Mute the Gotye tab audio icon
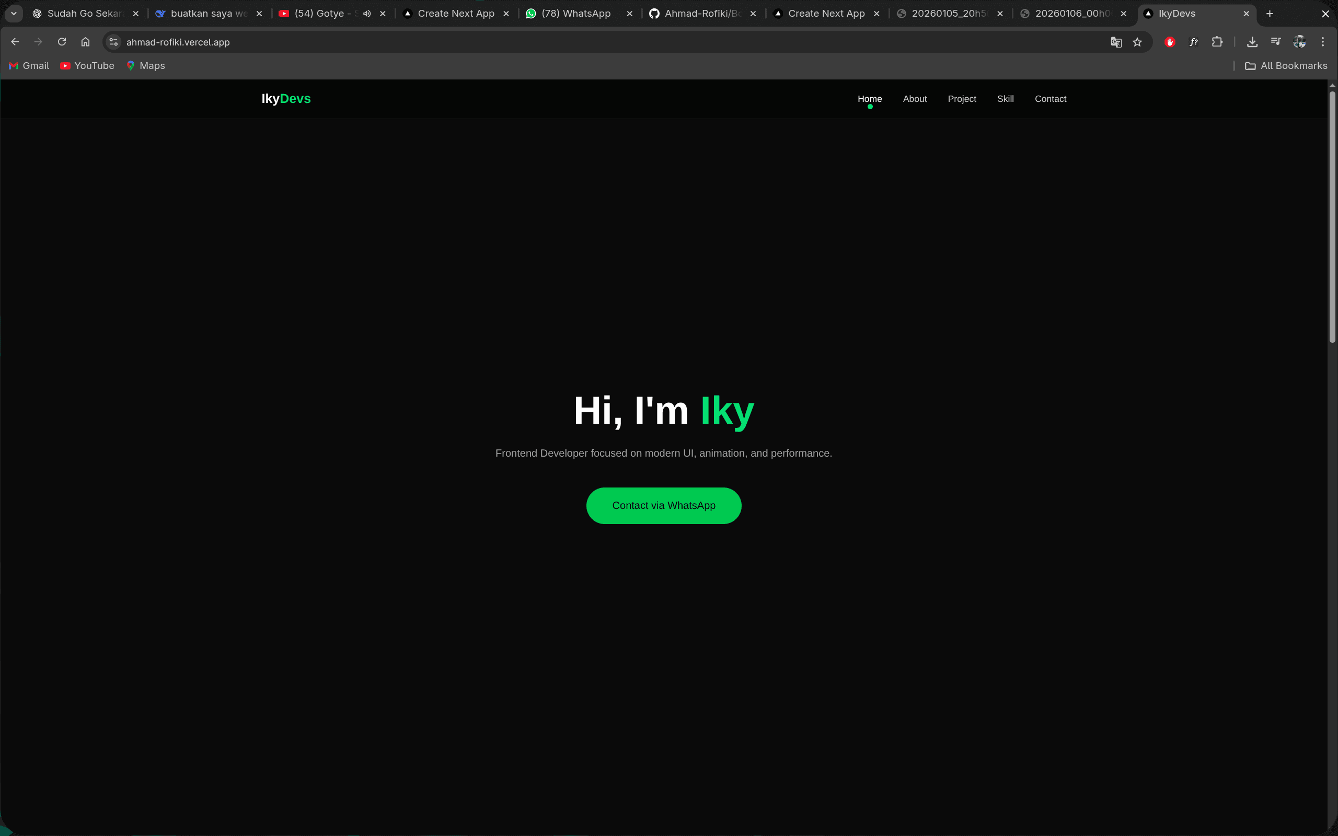This screenshot has height=836, width=1338. tap(366, 14)
